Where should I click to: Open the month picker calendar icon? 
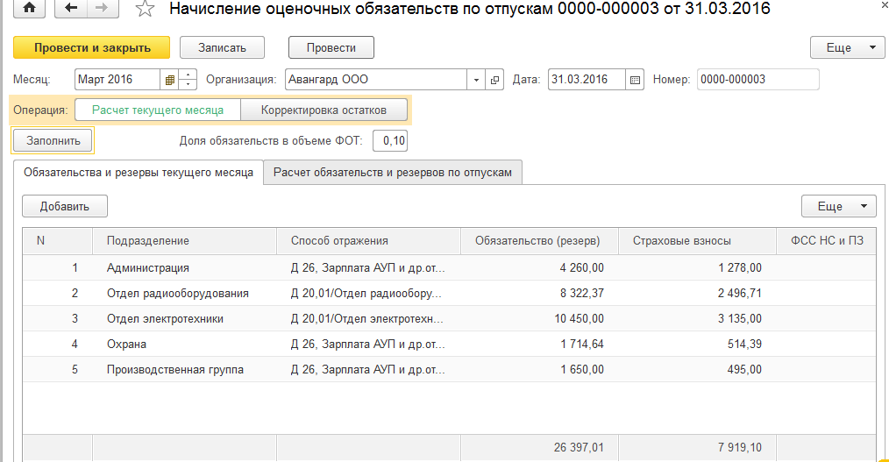pos(169,80)
